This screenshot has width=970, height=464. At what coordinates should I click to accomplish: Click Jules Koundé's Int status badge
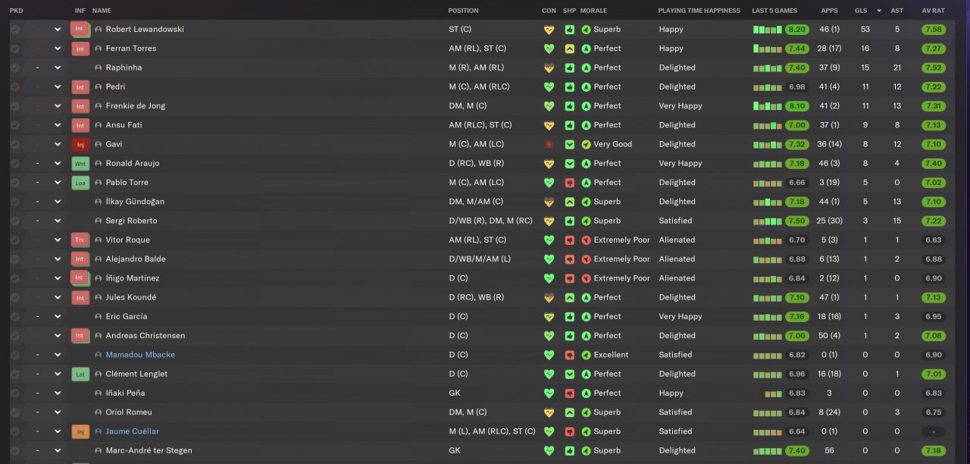tap(80, 297)
